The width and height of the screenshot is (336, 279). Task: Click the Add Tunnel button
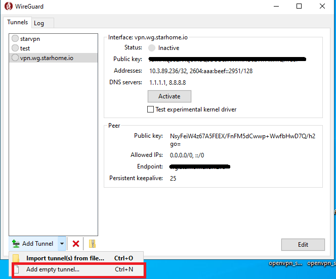(x=33, y=244)
